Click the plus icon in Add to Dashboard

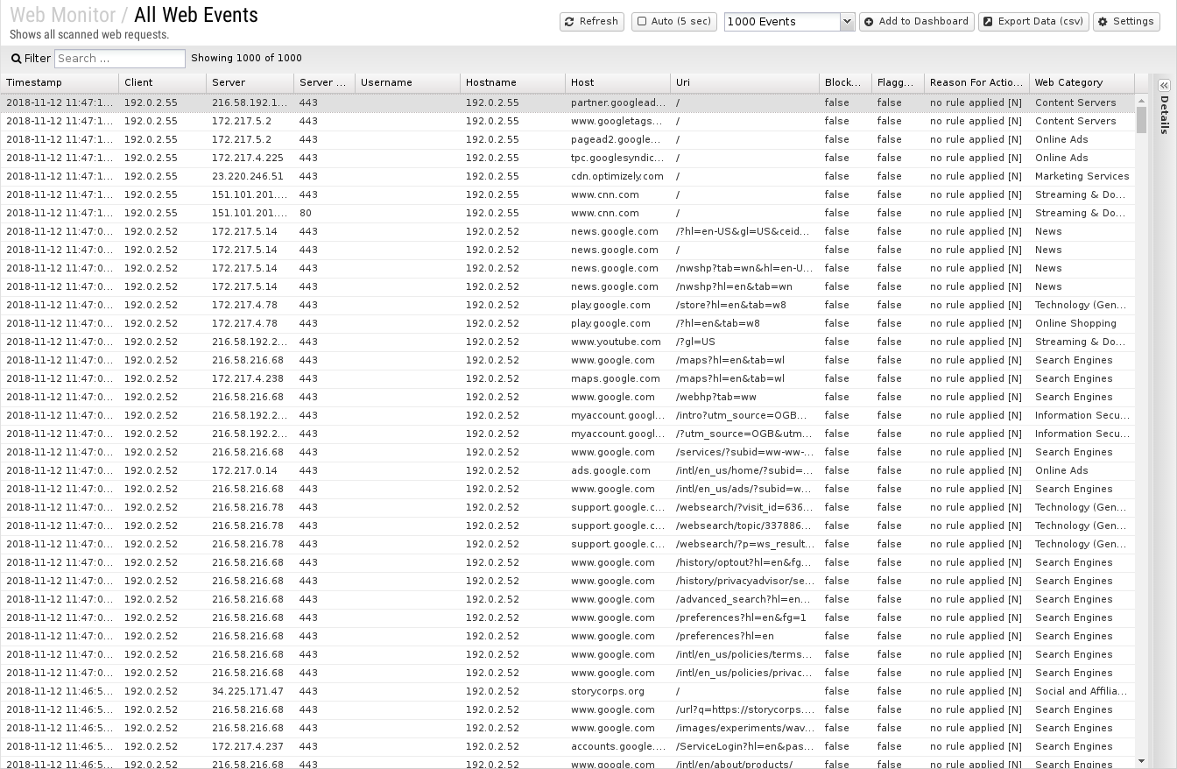click(x=869, y=22)
